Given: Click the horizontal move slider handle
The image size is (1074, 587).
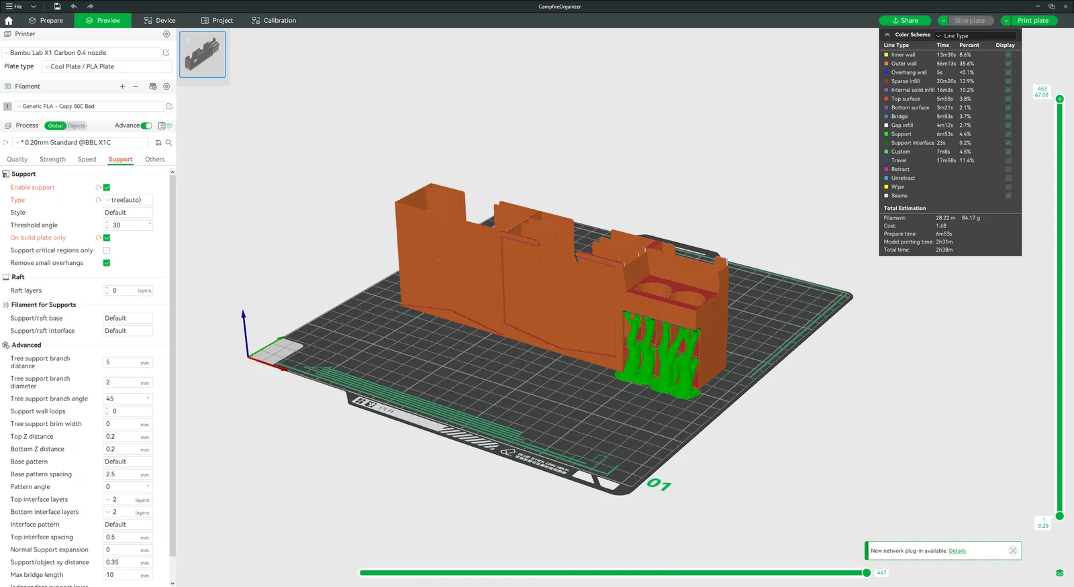Looking at the screenshot, I should click(867, 573).
